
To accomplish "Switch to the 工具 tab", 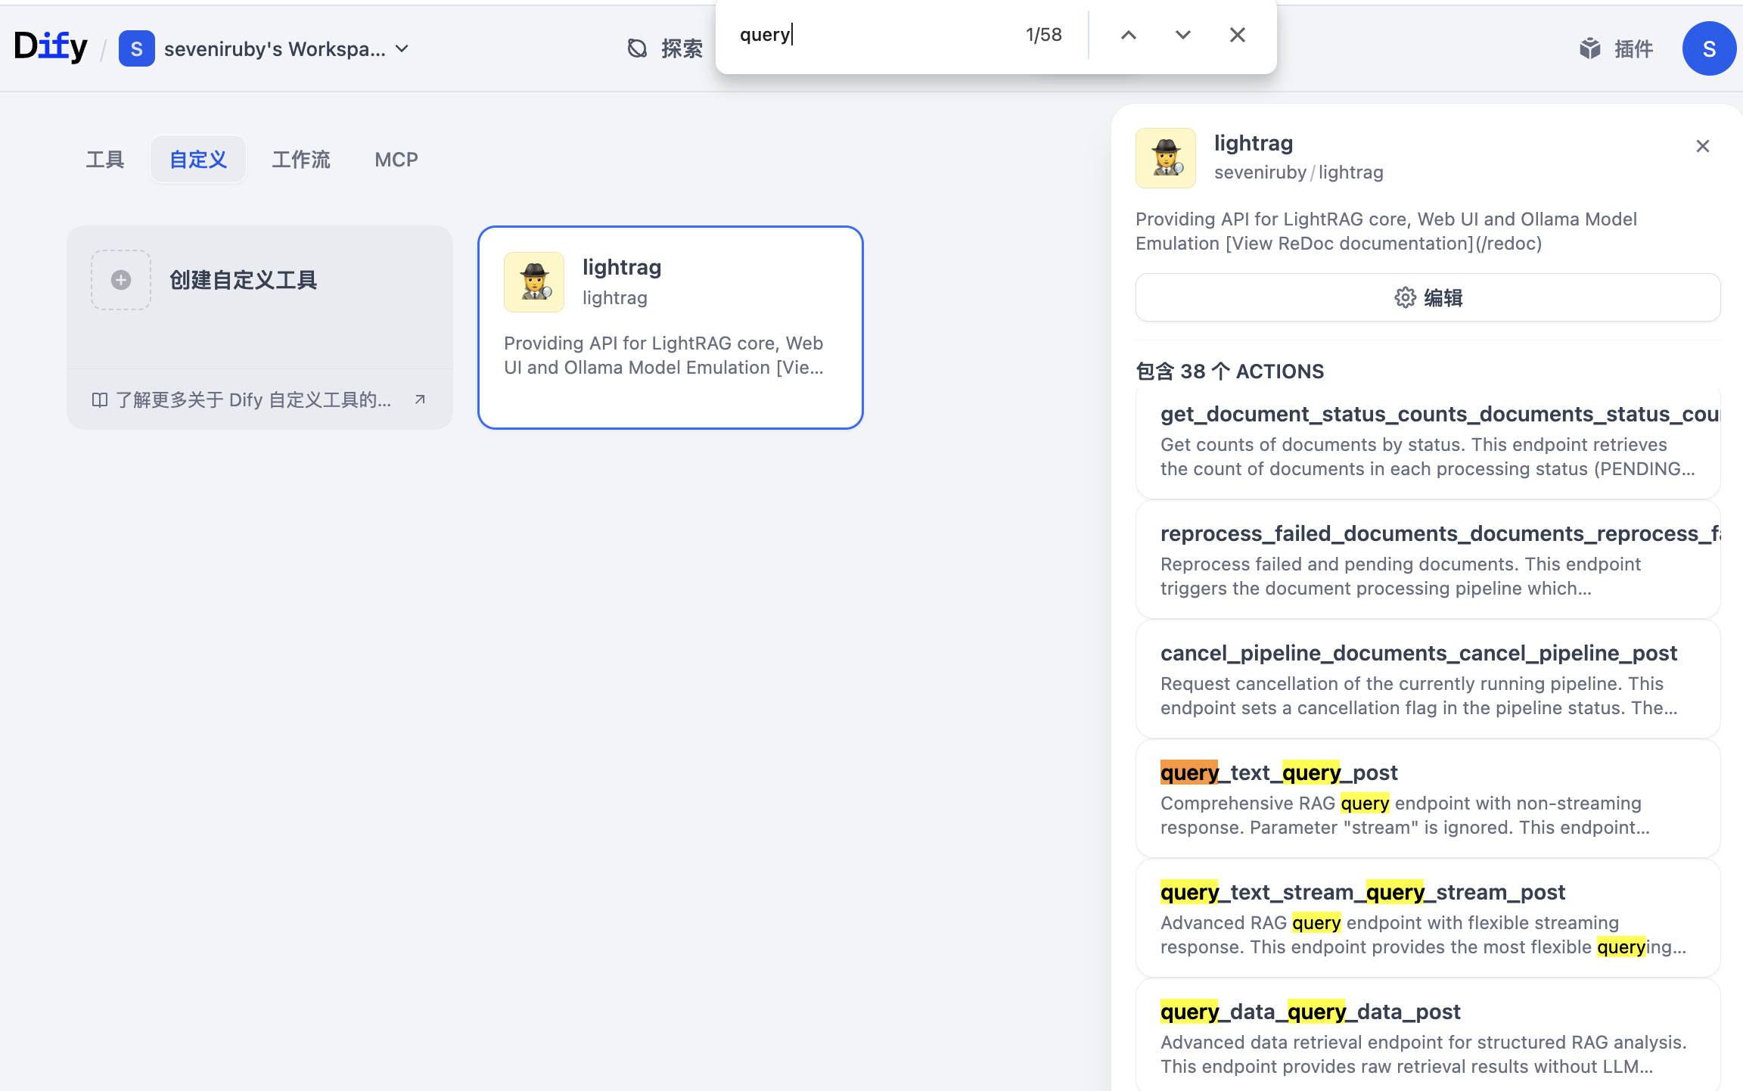I will coord(104,160).
